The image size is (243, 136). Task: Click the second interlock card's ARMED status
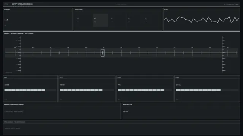[62, 85]
